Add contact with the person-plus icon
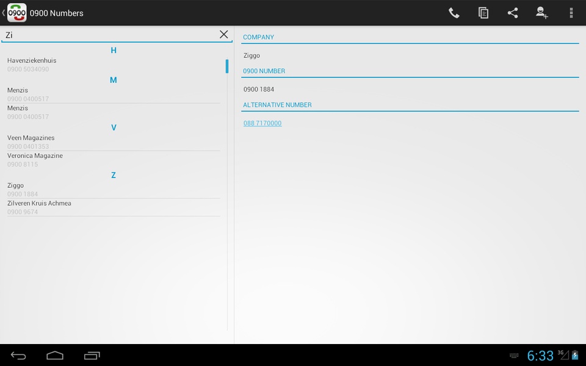The image size is (586, 366). 542,13
